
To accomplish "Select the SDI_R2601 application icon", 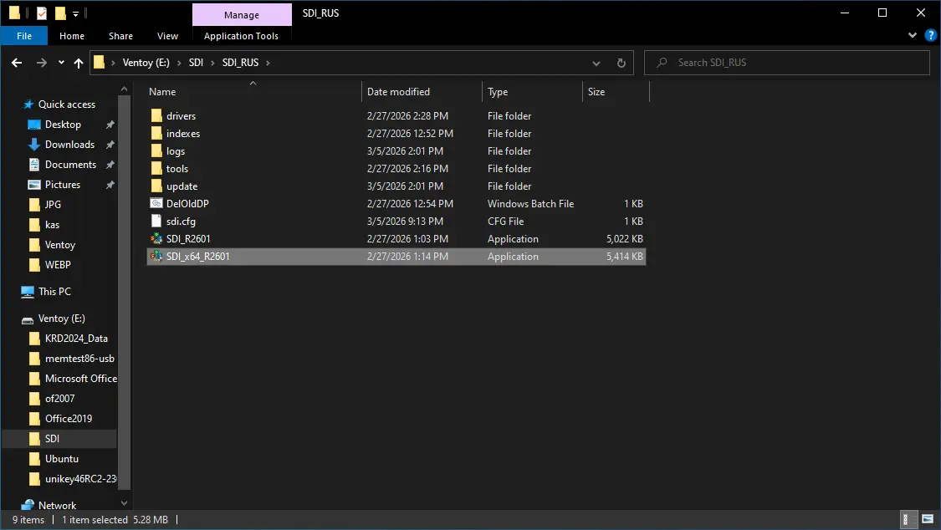I will pos(156,239).
